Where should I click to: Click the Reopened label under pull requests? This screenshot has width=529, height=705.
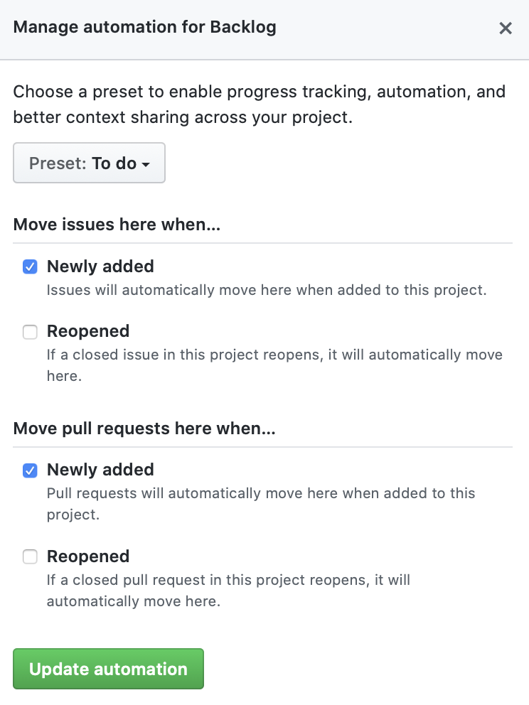88,556
